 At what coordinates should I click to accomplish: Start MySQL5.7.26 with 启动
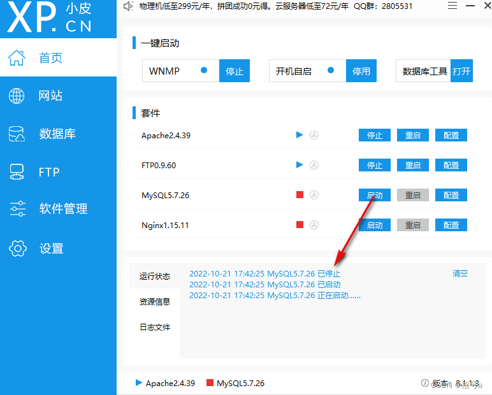[375, 195]
